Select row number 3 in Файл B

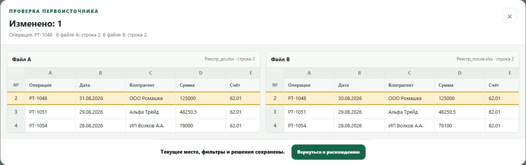coord(275,112)
